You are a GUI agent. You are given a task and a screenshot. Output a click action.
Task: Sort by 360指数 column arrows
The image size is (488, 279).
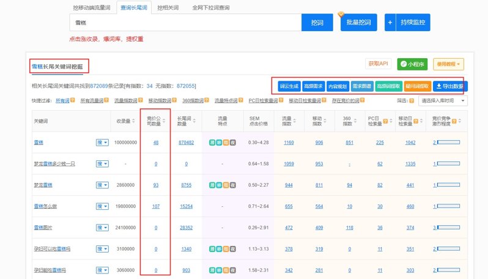355,121
